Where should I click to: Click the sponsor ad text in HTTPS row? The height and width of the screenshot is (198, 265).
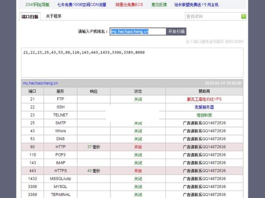pyautogui.click(x=205, y=171)
